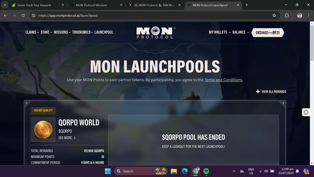Open the Wi-Fi network tray icon
This screenshot has width=314, height=177.
261,171
